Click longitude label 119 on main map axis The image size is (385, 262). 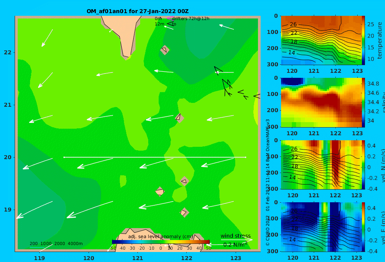click(x=39, y=258)
